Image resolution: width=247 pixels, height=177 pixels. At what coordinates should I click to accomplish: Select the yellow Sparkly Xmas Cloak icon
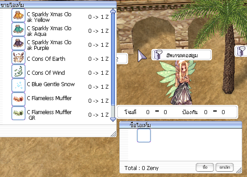(18, 16)
